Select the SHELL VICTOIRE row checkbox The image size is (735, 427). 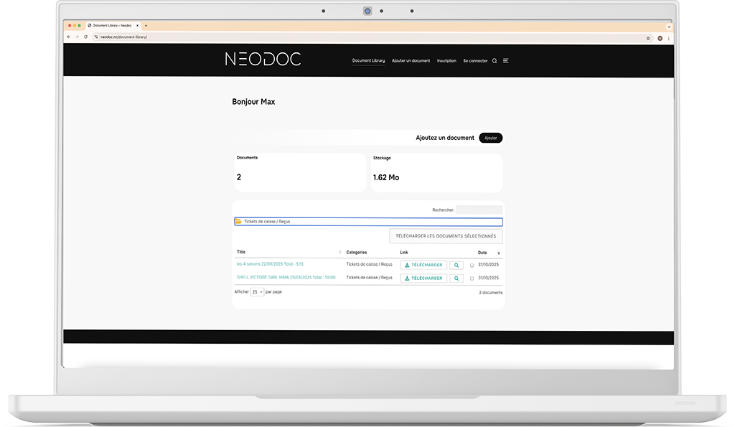pos(472,278)
